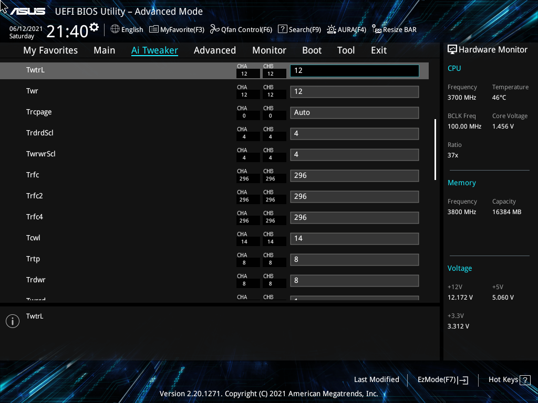Click the Trtp value field
The width and height of the screenshot is (538, 403).
[355, 259]
